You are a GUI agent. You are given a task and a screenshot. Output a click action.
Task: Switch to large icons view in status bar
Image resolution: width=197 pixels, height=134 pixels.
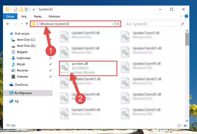tap(185, 126)
